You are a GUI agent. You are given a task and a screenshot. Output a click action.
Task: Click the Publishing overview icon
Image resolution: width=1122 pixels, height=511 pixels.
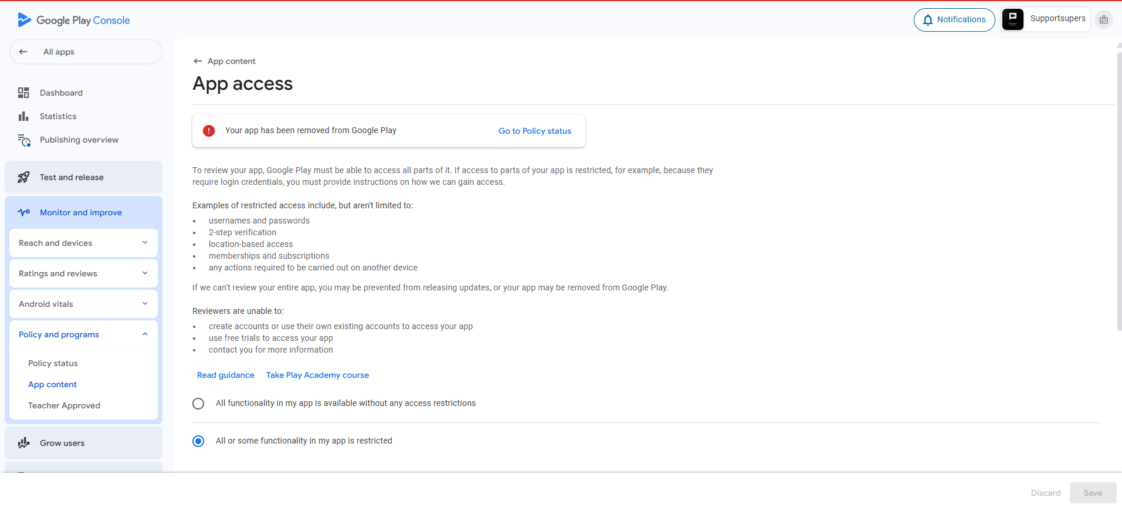point(23,140)
